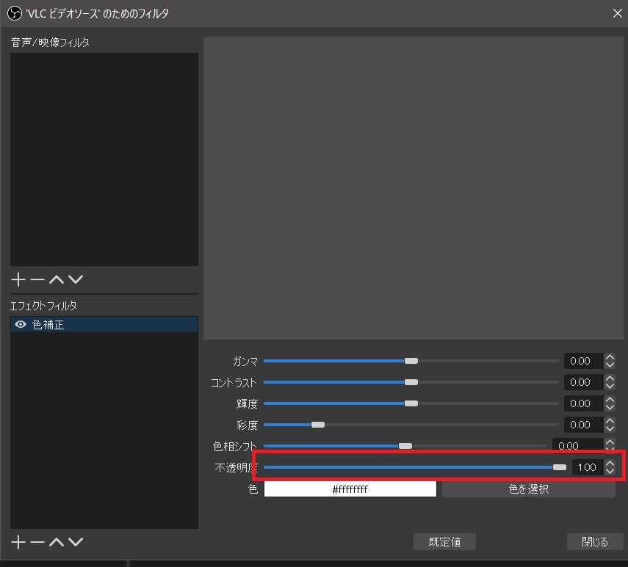
Task: Move effect filter up arrow
Action: point(57,542)
